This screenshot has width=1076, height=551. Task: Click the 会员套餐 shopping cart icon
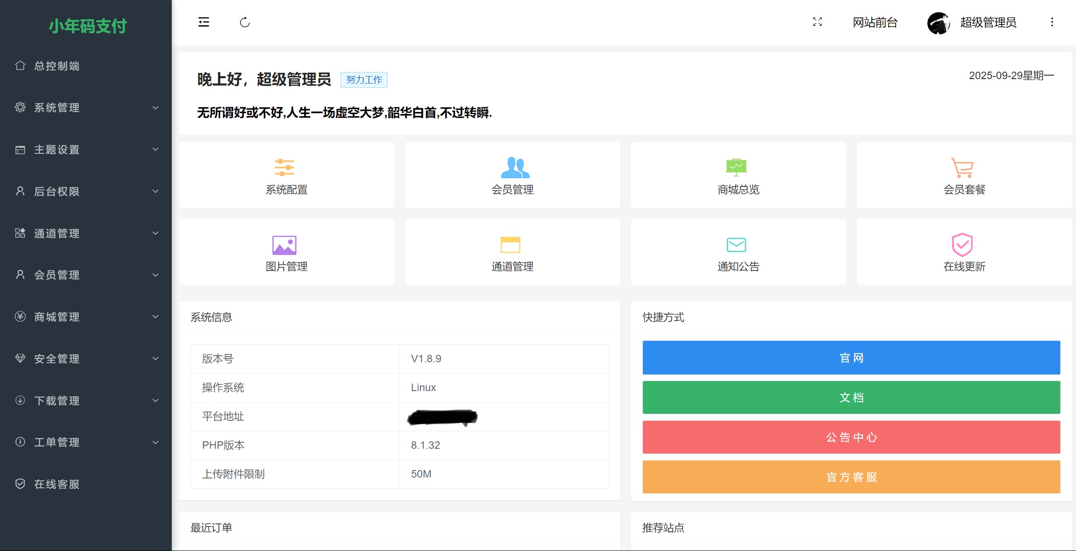(962, 167)
